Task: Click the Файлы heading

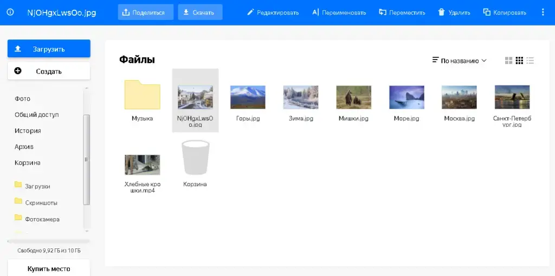Action: 137,60
